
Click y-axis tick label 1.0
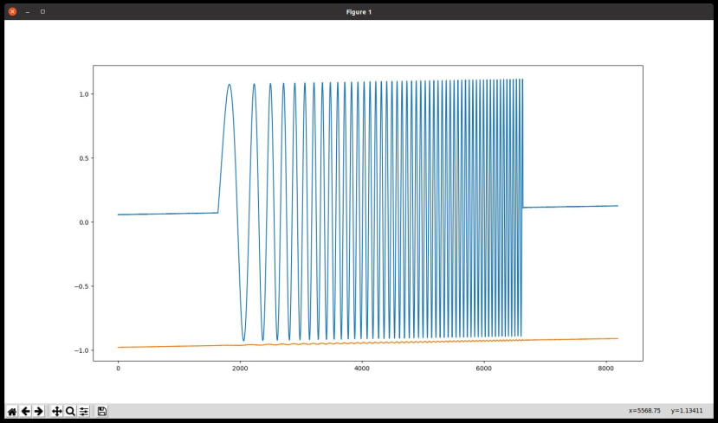(x=84, y=94)
